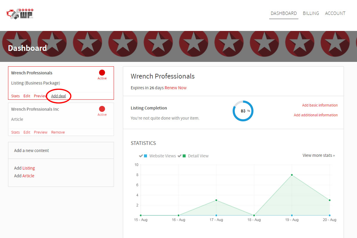This screenshot has height=238, width=357.
Task: Click the '18 - Aug' axis label
Action: (254, 220)
